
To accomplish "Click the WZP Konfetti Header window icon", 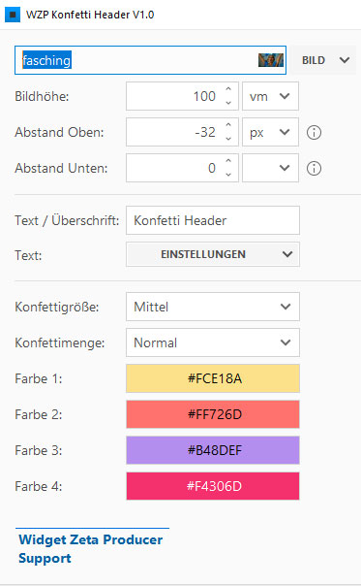I will [x=13, y=15].
